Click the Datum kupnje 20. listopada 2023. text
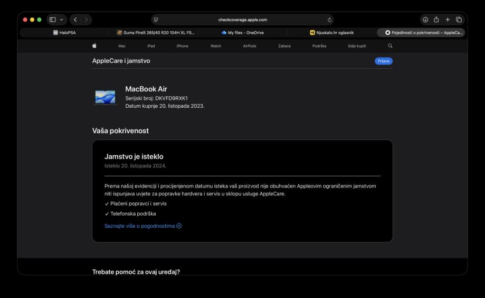485x298 pixels. click(165, 106)
